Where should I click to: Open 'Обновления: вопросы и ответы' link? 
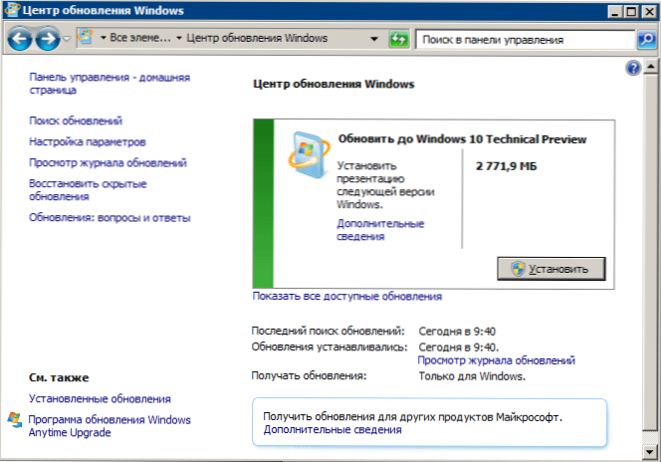pyautogui.click(x=110, y=217)
